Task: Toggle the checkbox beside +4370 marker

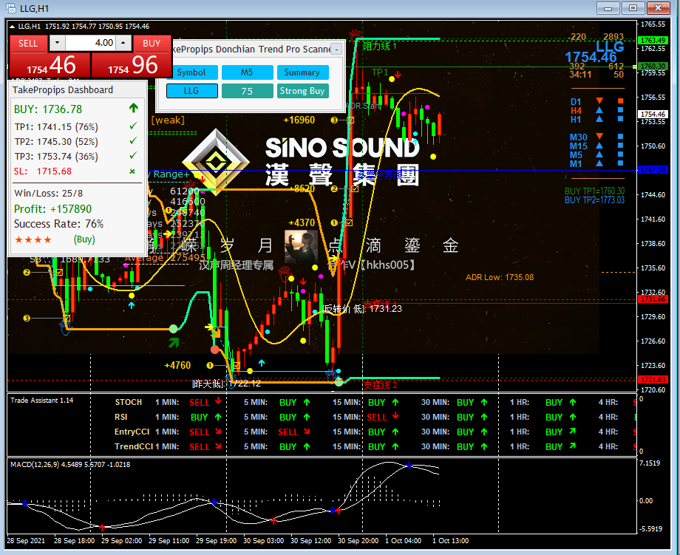Action: click(x=349, y=223)
